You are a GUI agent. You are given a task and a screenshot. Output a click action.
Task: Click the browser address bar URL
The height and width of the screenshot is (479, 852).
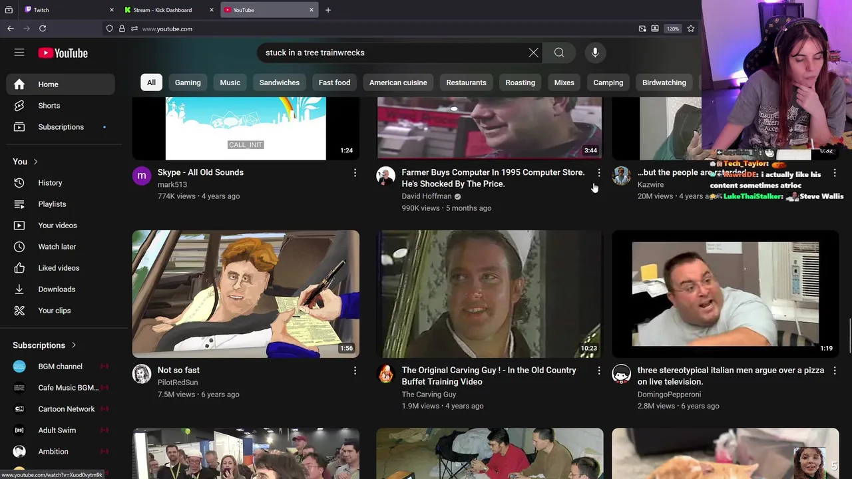167,29
